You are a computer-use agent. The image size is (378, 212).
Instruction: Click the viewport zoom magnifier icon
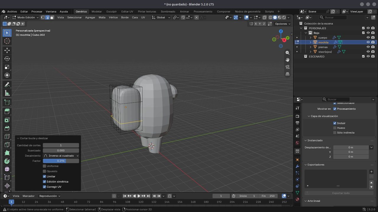pyautogui.click(x=287, y=52)
